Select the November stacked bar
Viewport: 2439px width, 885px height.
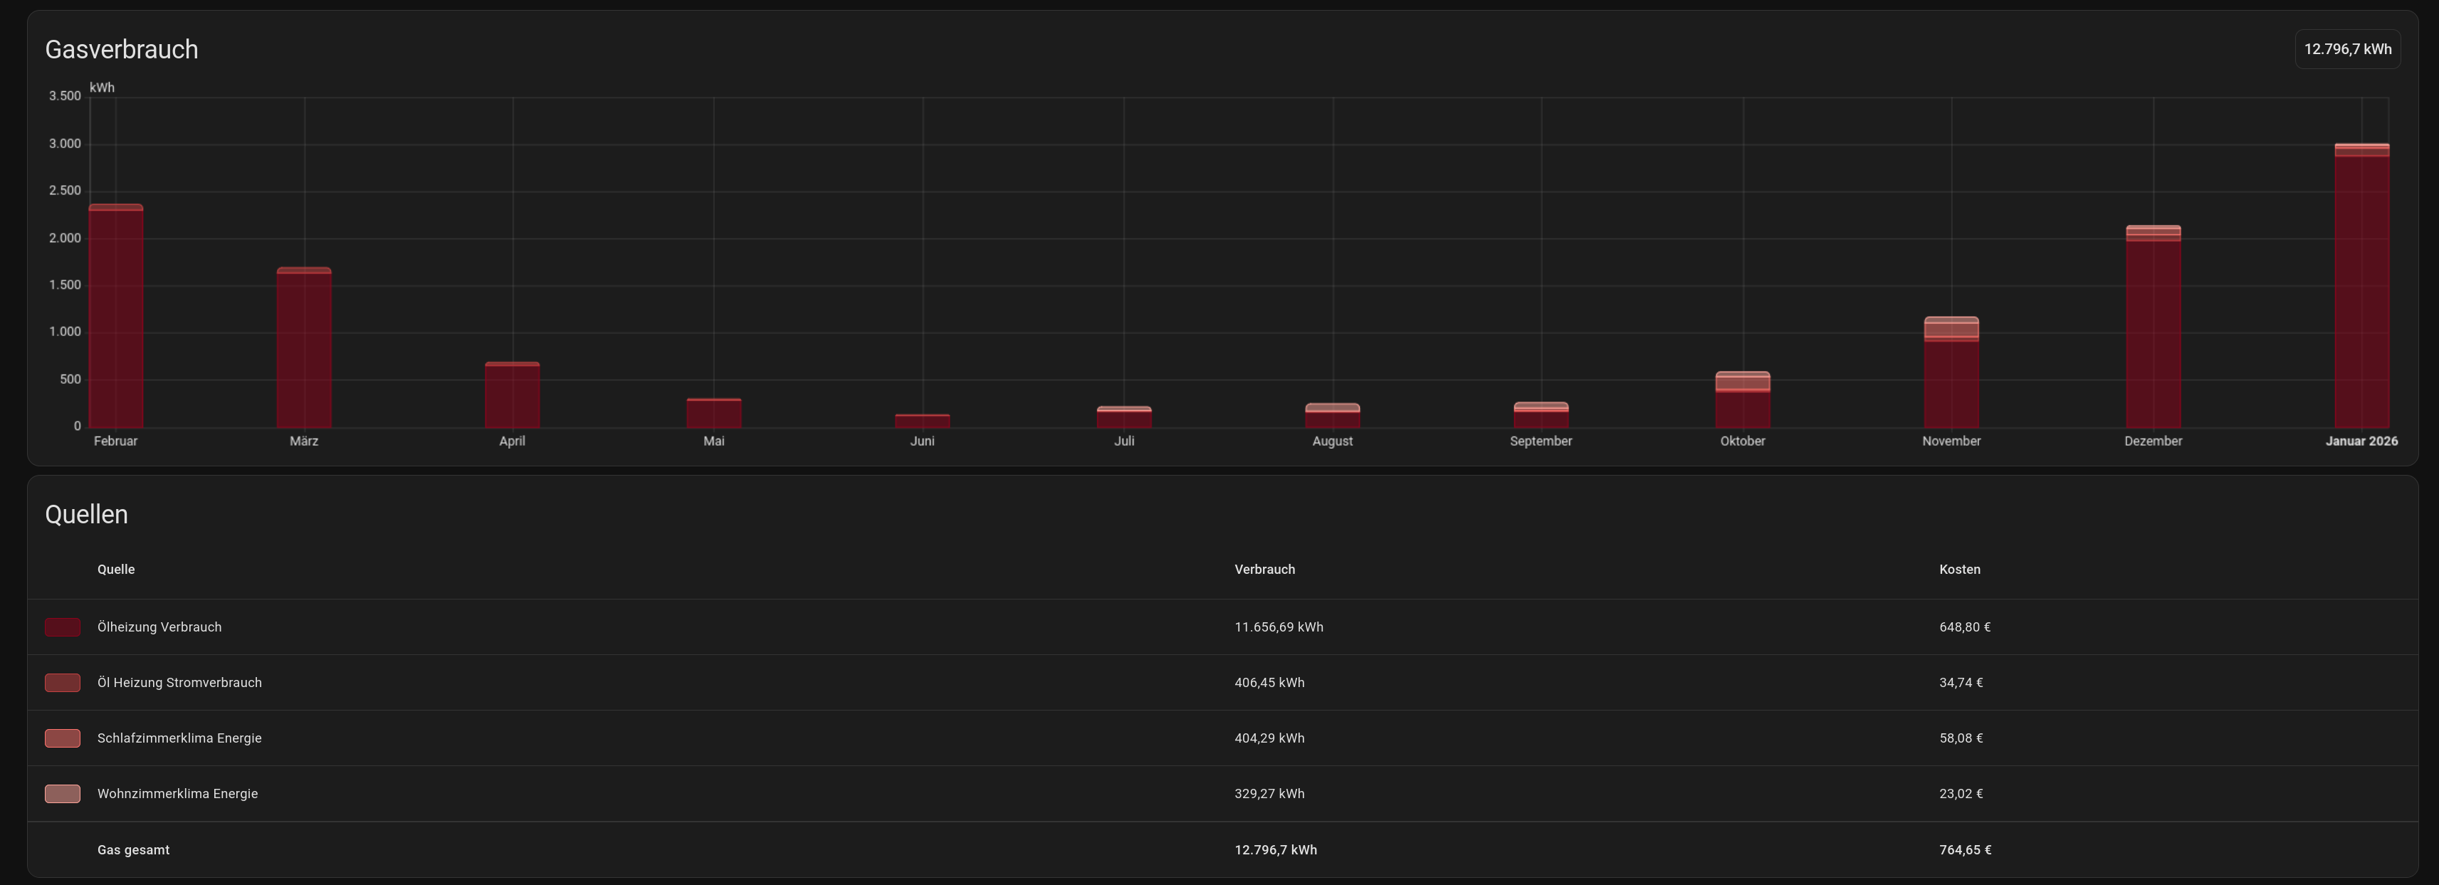(1951, 379)
